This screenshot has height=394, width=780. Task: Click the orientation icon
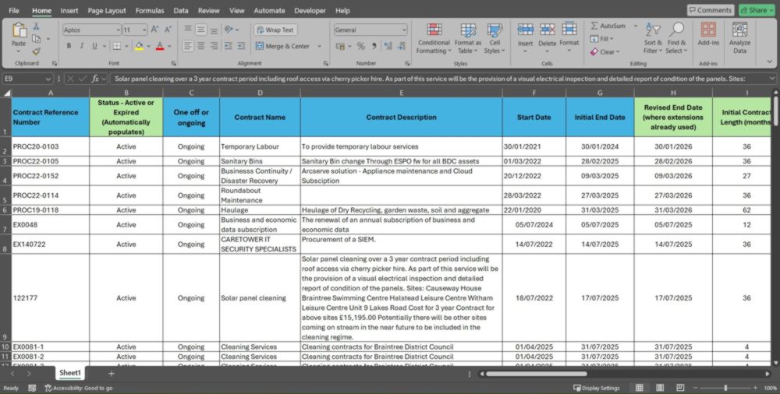pos(229,30)
